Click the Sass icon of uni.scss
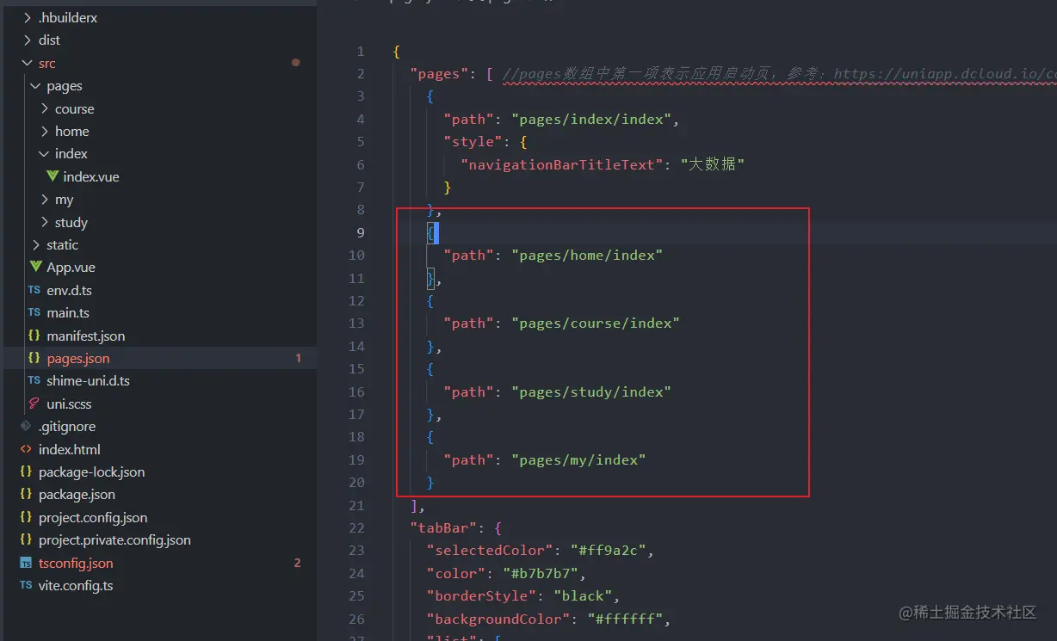The image size is (1057, 641). click(34, 404)
